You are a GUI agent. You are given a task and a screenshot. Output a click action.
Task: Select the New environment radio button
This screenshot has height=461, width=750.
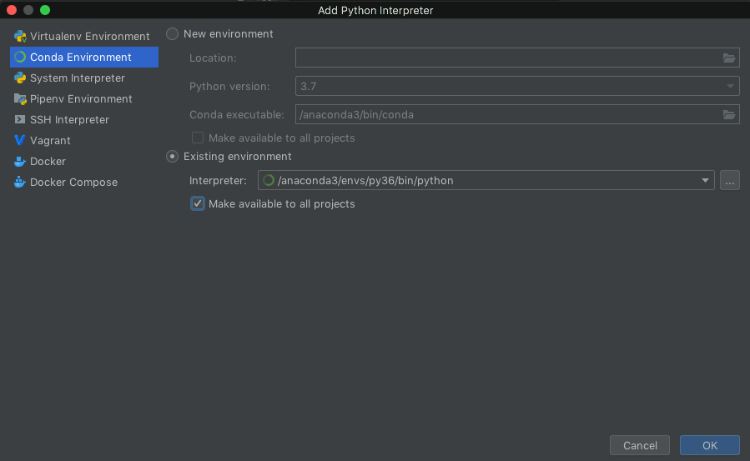coord(173,33)
